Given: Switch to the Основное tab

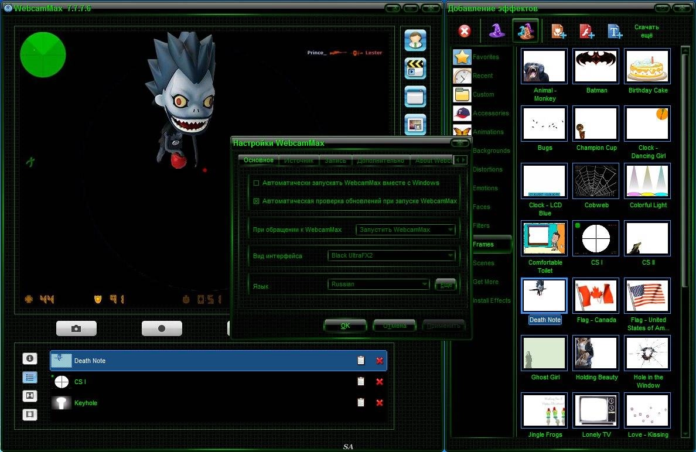Looking at the screenshot, I should pyautogui.click(x=258, y=160).
